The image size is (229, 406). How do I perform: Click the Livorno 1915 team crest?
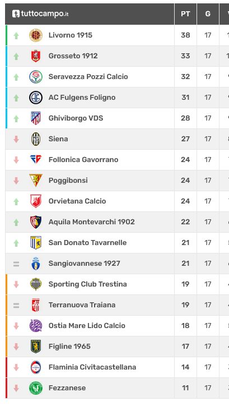[x=36, y=35]
